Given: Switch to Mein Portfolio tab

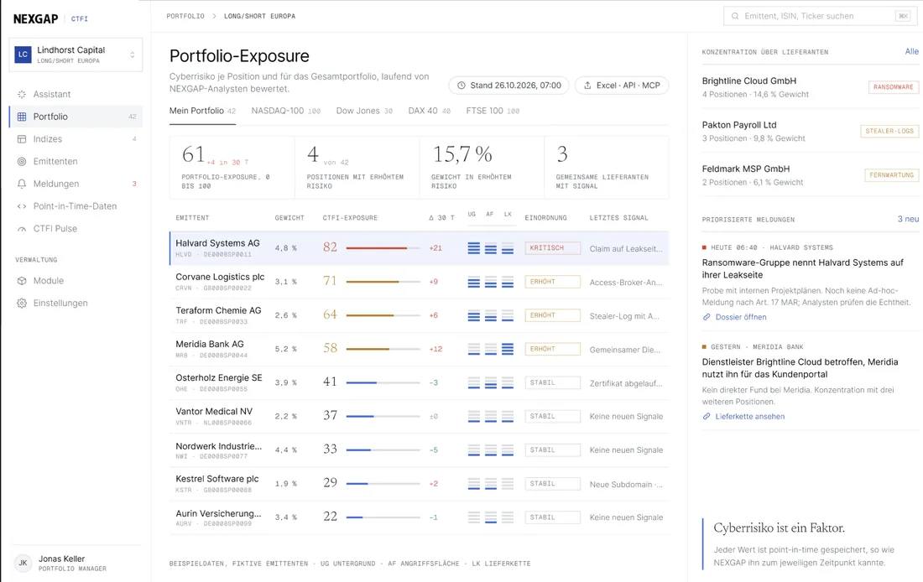Looking at the screenshot, I should [x=202, y=112].
